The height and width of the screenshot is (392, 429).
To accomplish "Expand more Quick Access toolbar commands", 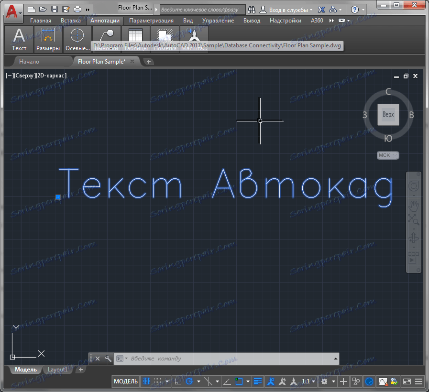I will [88, 10].
